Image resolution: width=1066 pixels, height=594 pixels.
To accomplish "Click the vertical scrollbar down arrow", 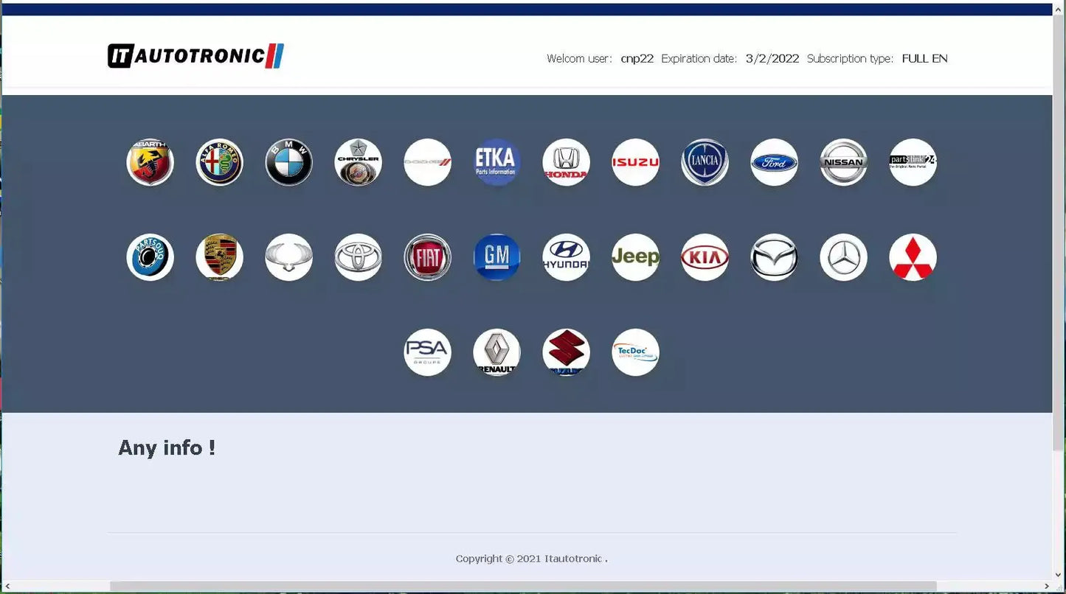I will [x=1059, y=575].
